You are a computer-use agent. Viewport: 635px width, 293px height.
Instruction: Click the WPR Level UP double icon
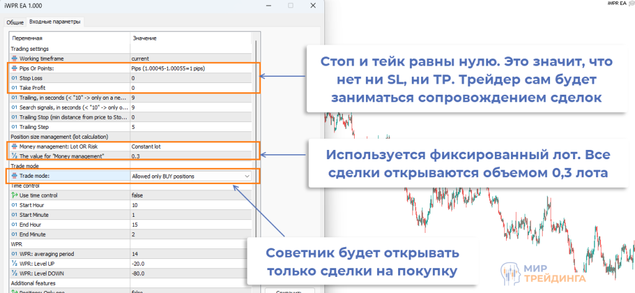coord(15,263)
